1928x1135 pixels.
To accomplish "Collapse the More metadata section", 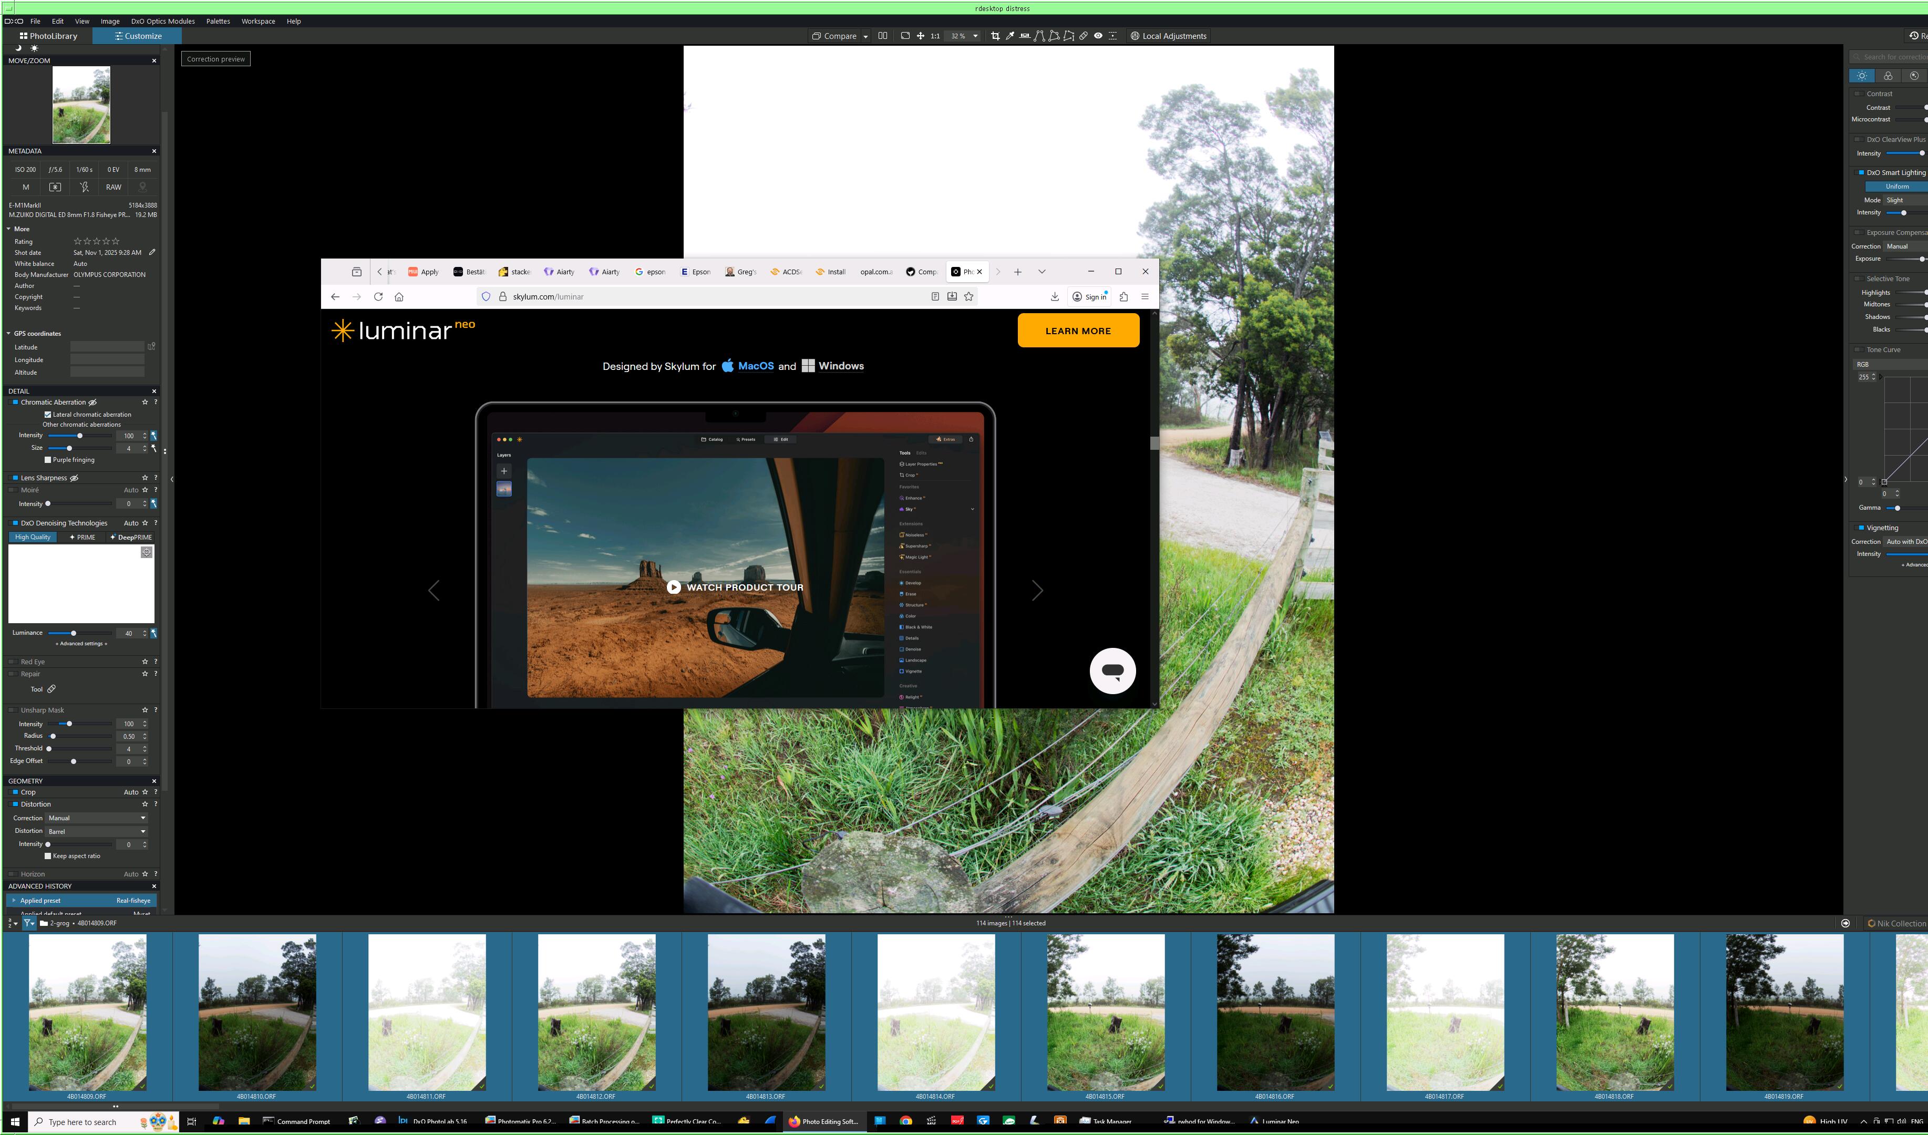I will [9, 229].
